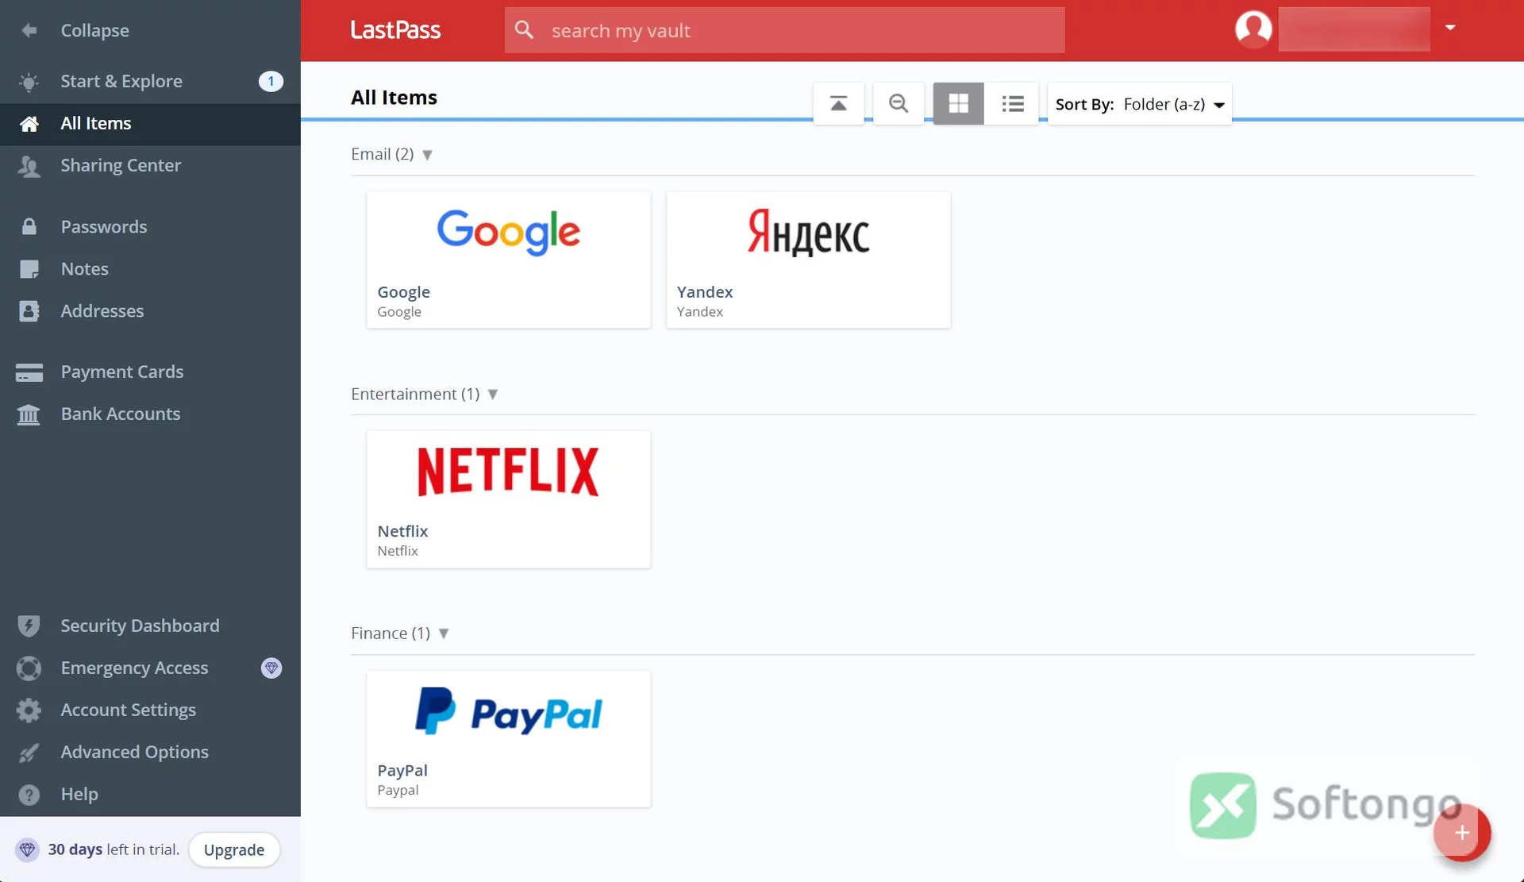Click the Advanced Options rocket icon
1524x882 pixels.
pos(29,752)
